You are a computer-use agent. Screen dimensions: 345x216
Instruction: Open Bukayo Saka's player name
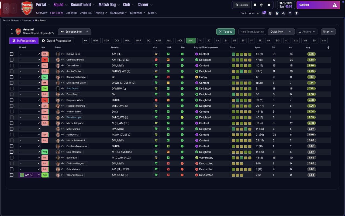pos(74,54)
